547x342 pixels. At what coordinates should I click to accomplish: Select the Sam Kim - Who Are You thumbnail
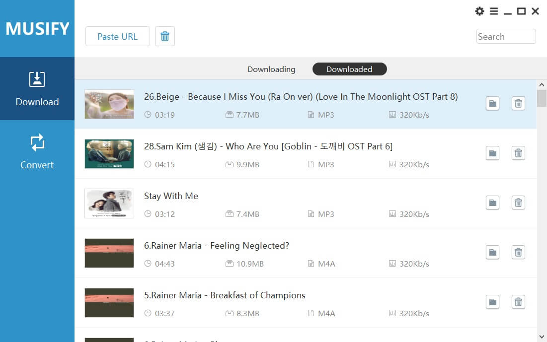[109, 154]
